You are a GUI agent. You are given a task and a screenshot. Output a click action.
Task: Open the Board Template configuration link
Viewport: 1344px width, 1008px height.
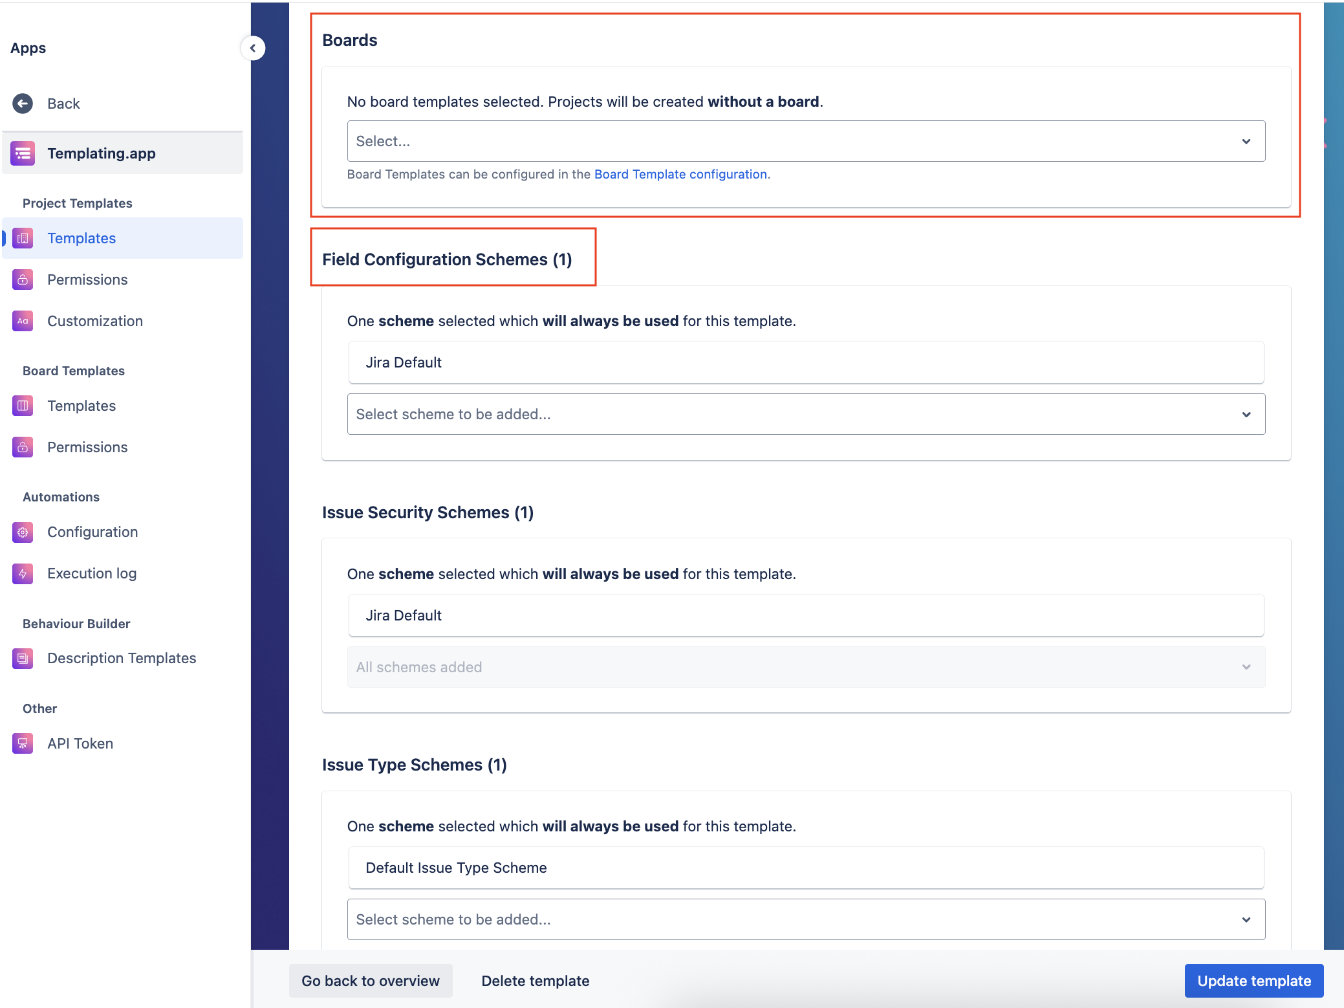tap(680, 174)
